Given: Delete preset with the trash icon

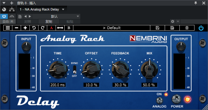Looking at the screenshot, I should 187,28.
